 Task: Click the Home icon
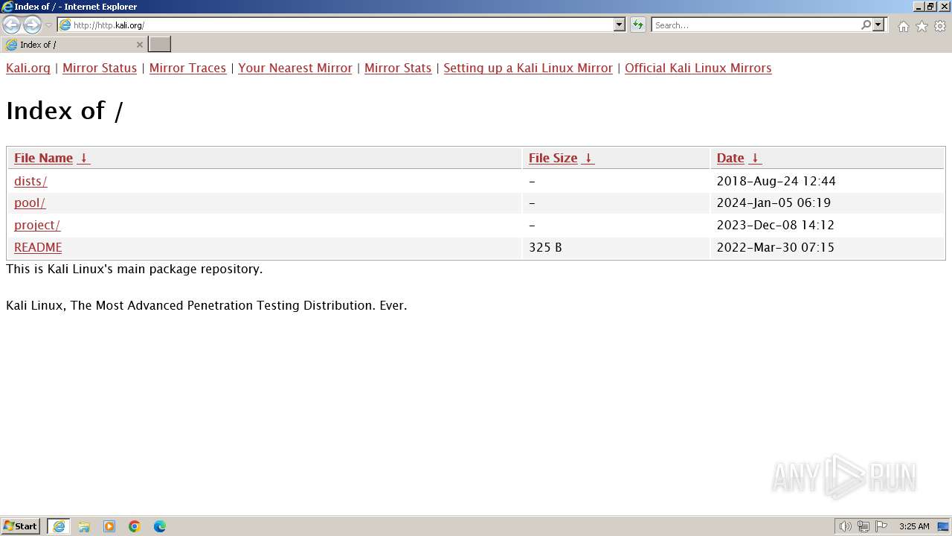(x=903, y=26)
